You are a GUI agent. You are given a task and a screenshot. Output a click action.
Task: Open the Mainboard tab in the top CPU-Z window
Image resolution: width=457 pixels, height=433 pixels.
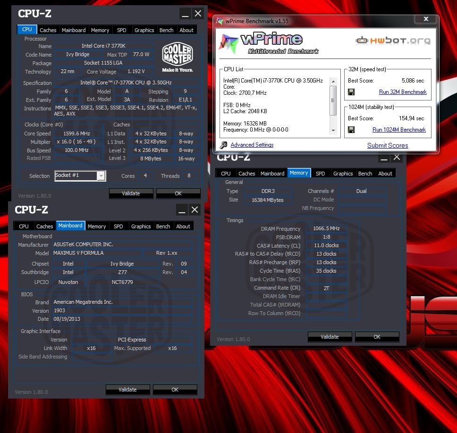pyautogui.click(x=74, y=30)
